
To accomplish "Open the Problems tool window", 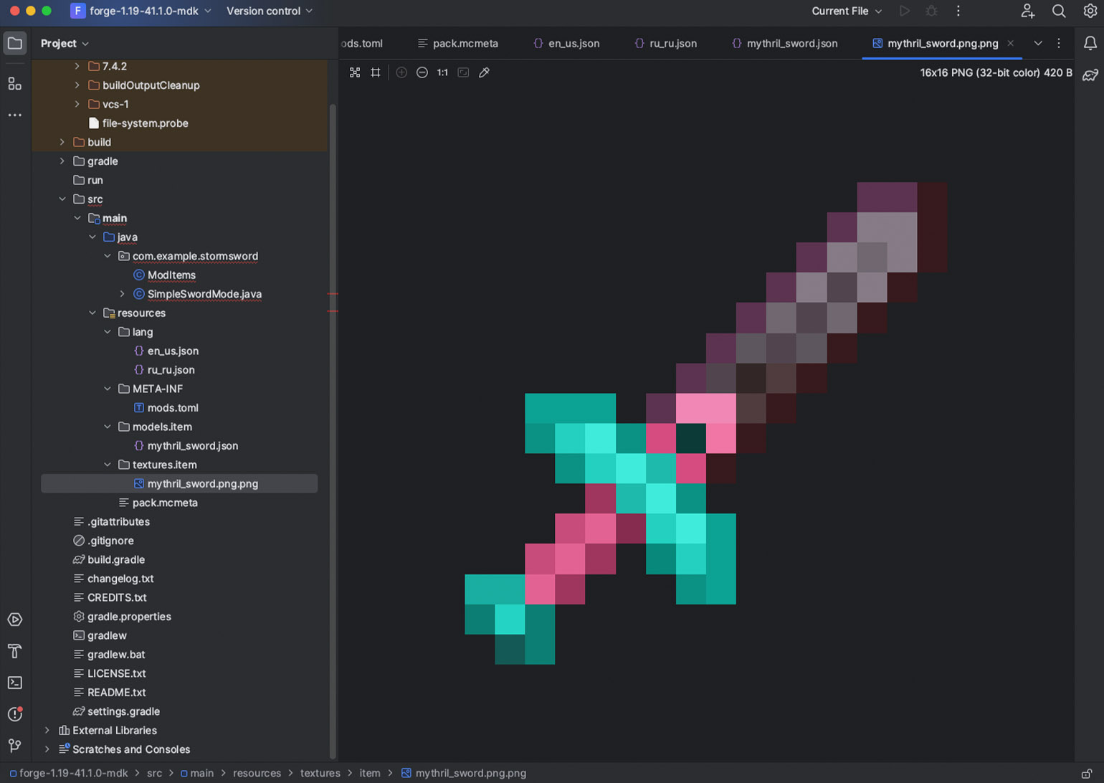I will pyautogui.click(x=14, y=714).
